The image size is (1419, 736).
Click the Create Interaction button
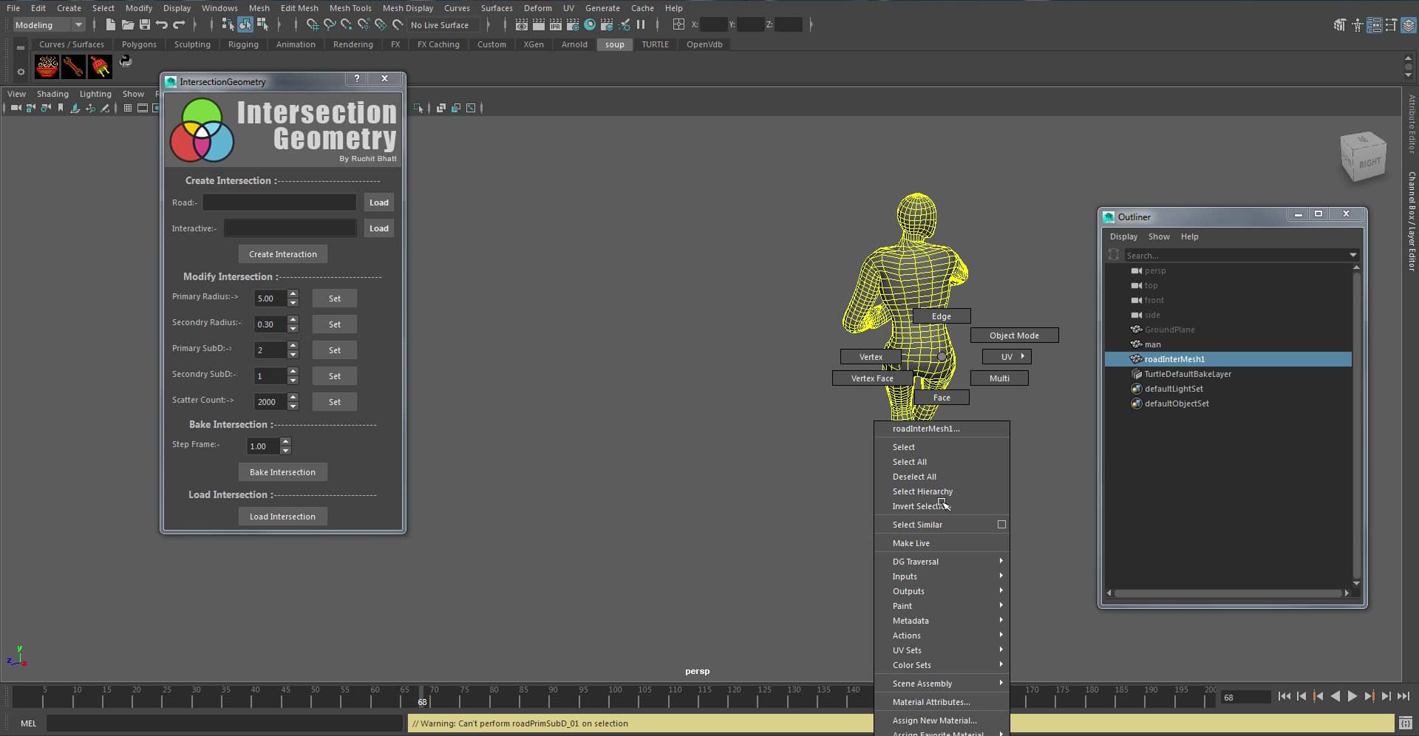[282, 253]
